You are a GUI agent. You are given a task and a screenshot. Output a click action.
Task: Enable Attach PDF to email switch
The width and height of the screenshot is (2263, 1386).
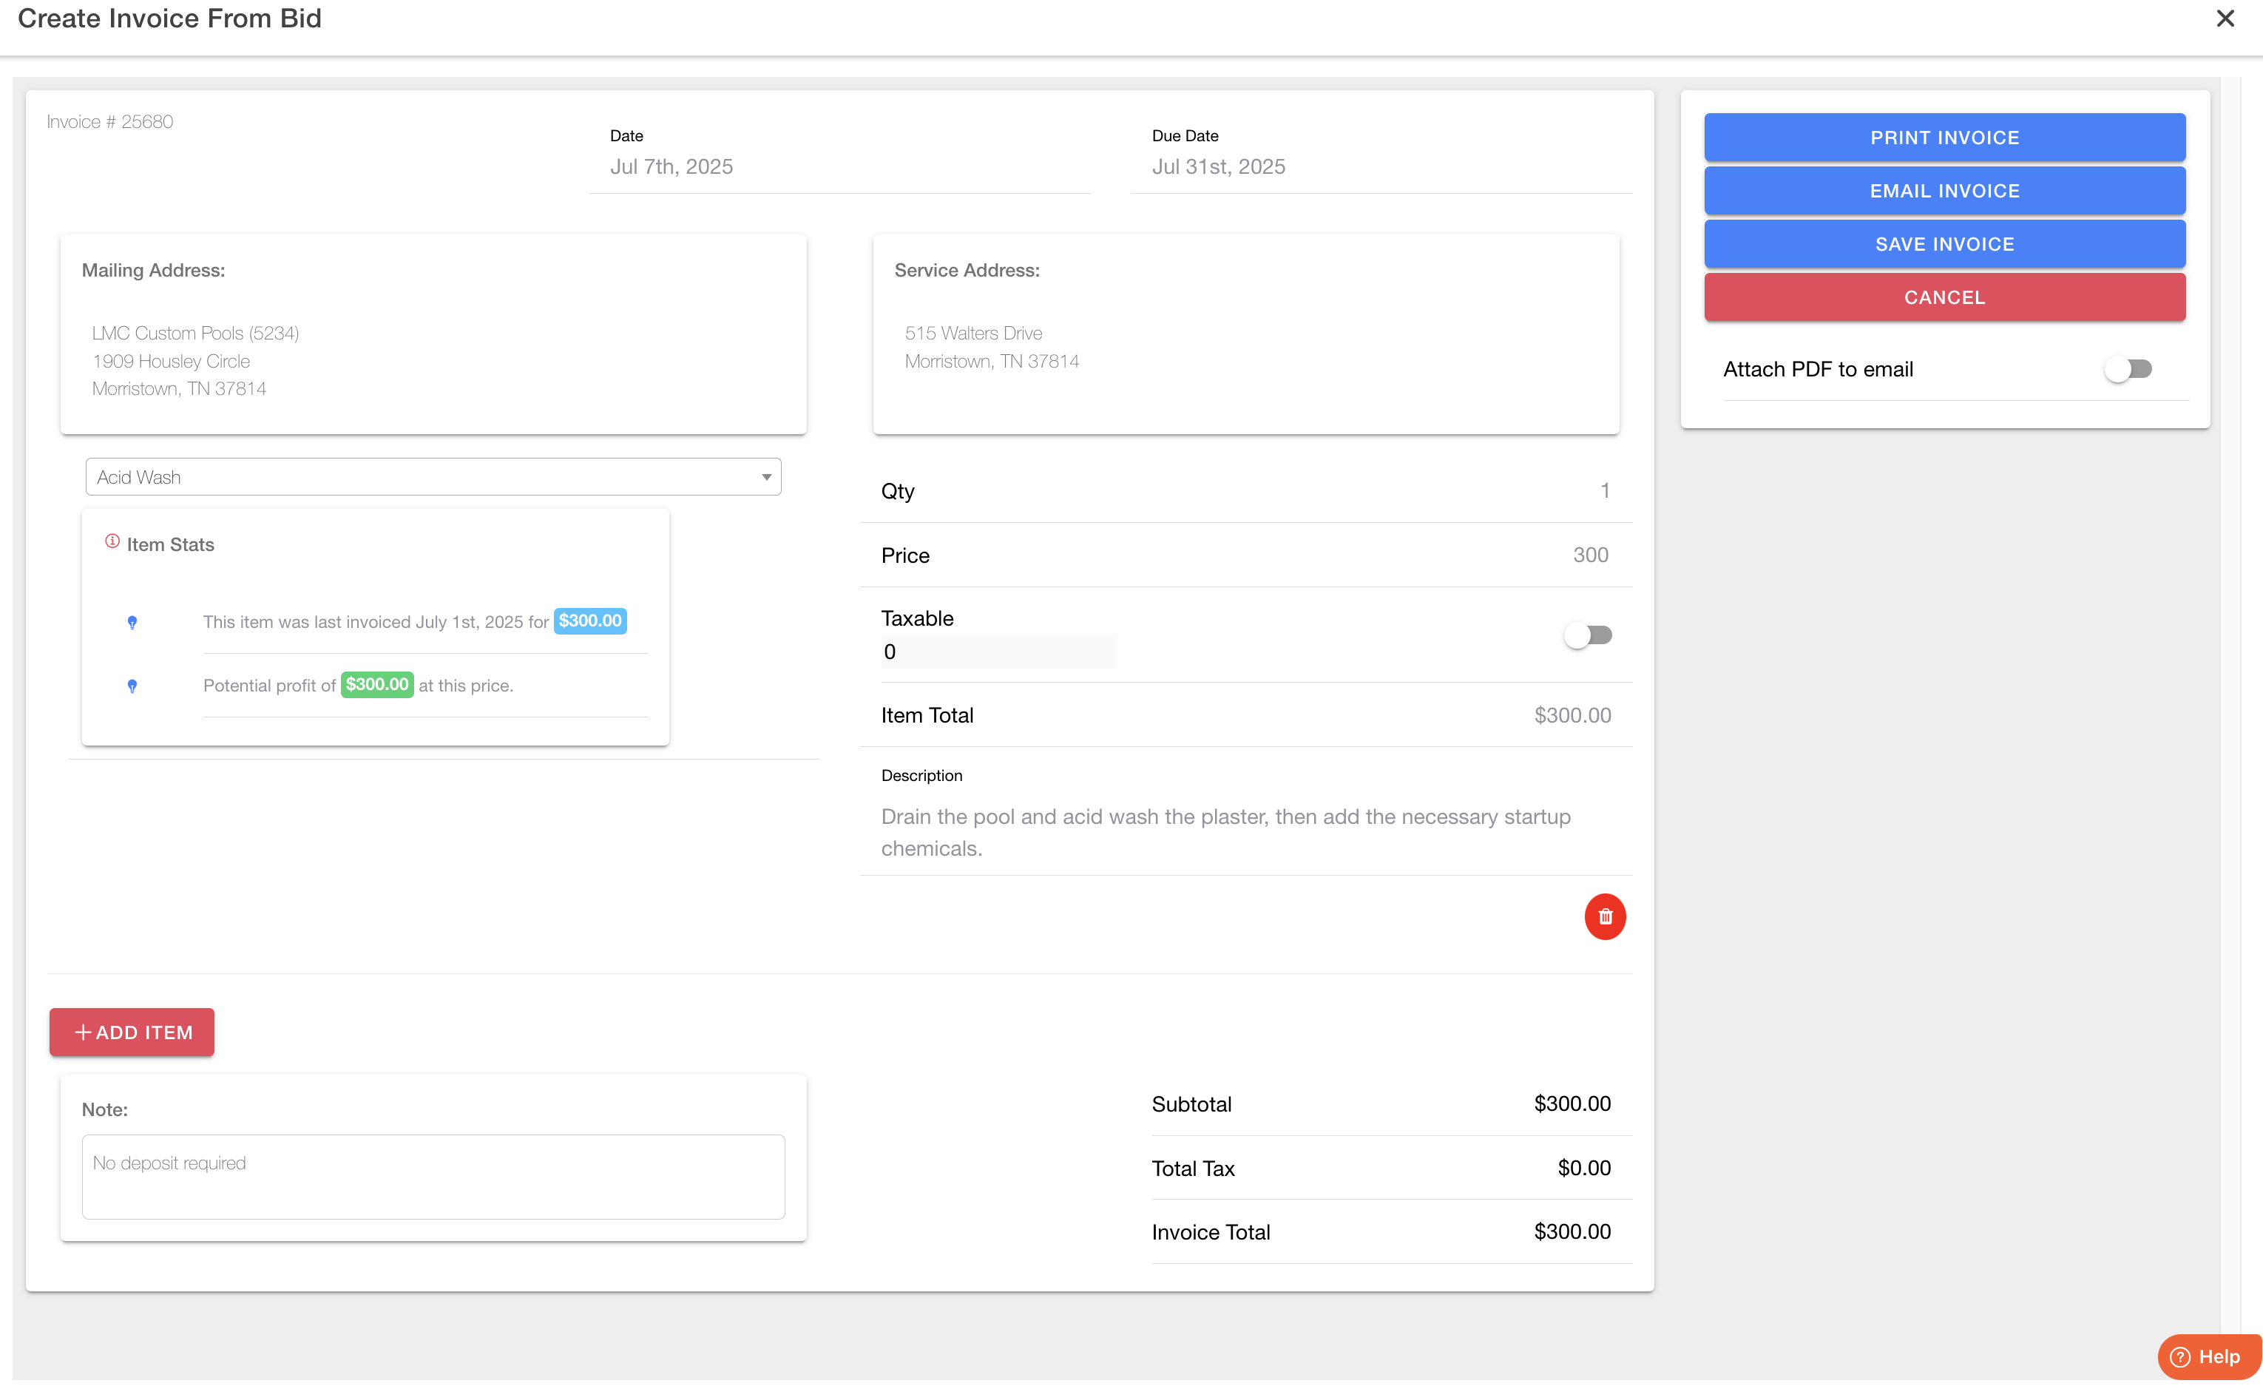2128,369
